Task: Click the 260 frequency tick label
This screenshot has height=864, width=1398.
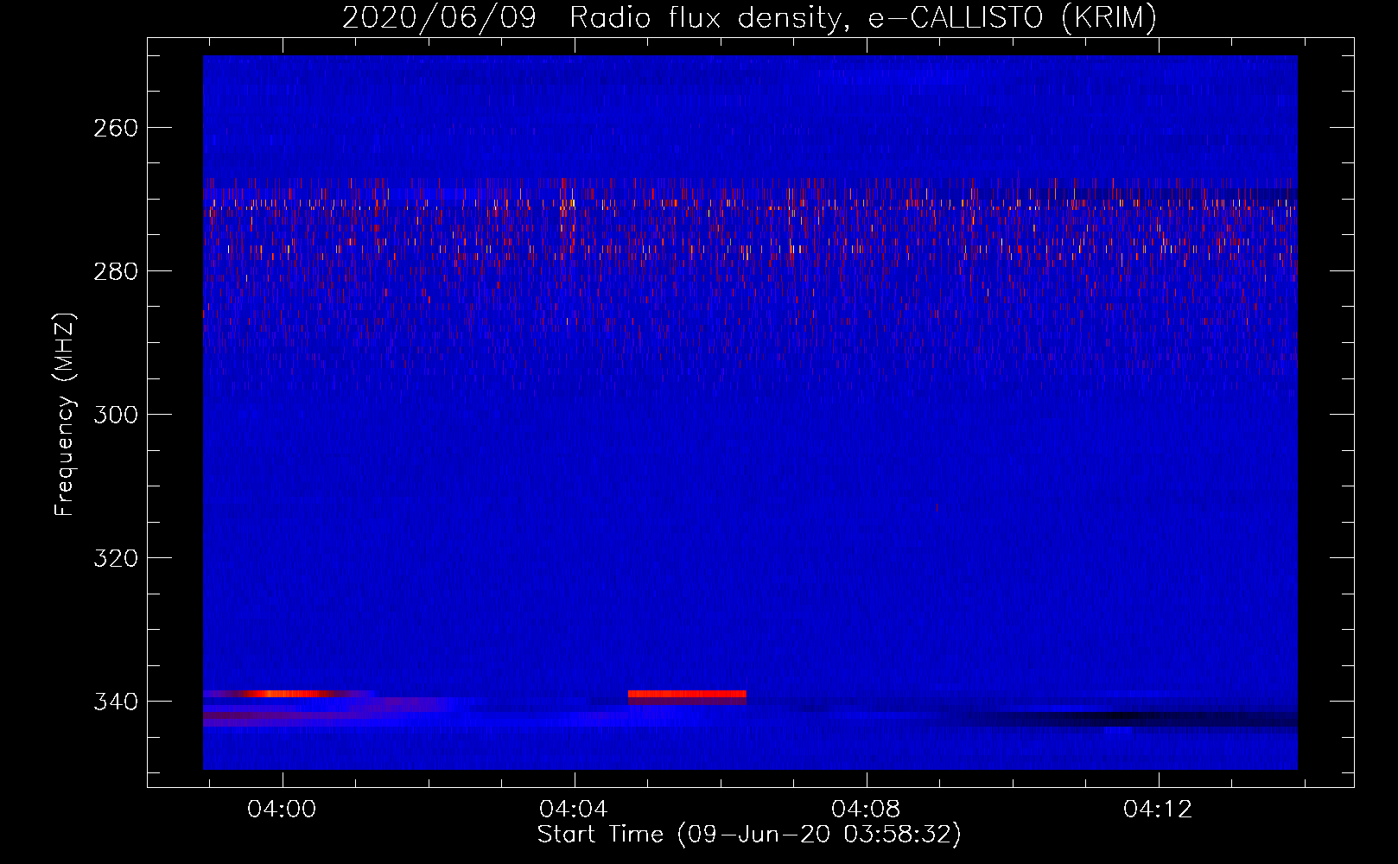Action: click(x=116, y=128)
